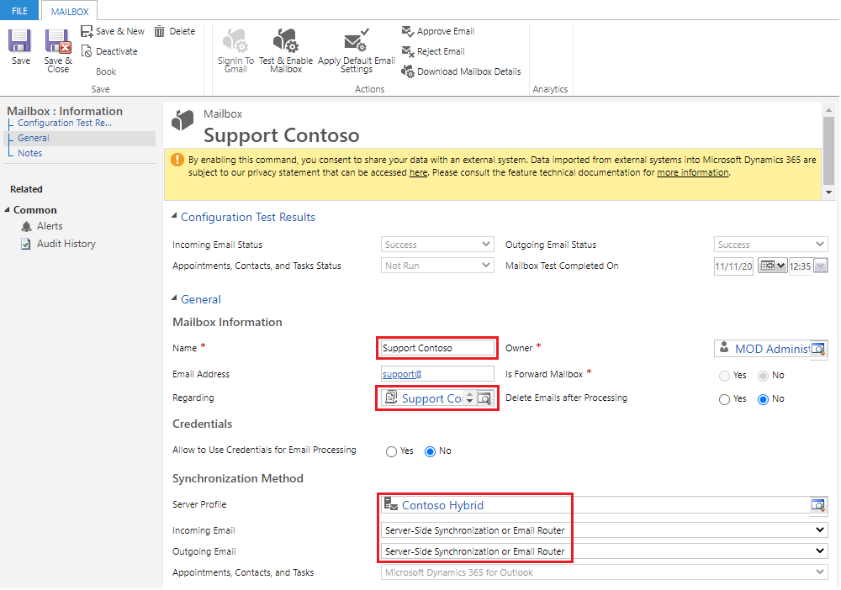Collapse the Common related group
The image size is (841, 590).
pos(7,209)
